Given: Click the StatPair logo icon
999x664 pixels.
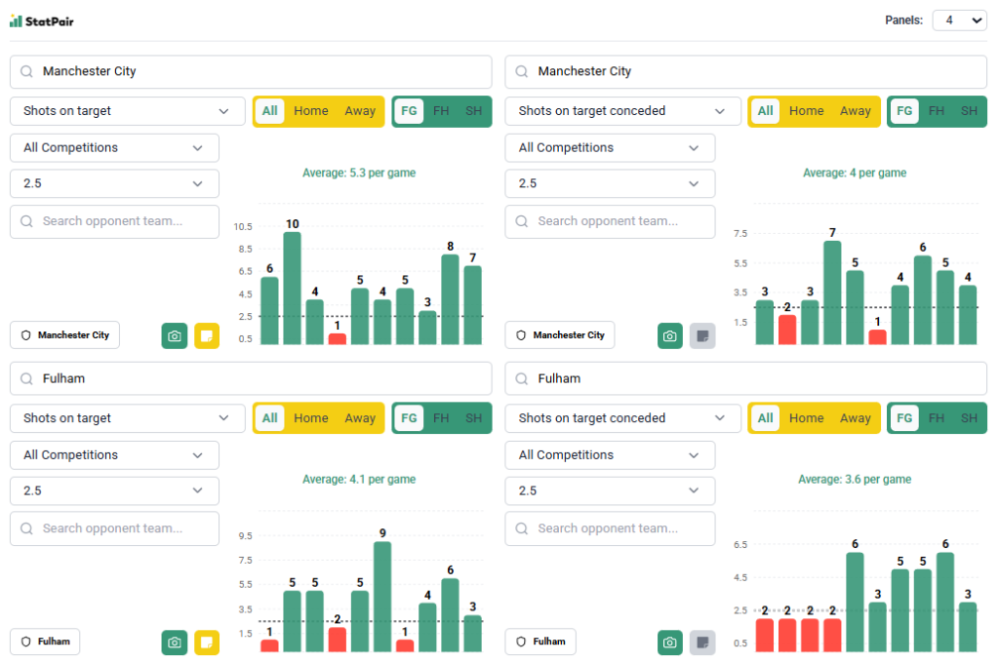Looking at the screenshot, I should (16, 20).
